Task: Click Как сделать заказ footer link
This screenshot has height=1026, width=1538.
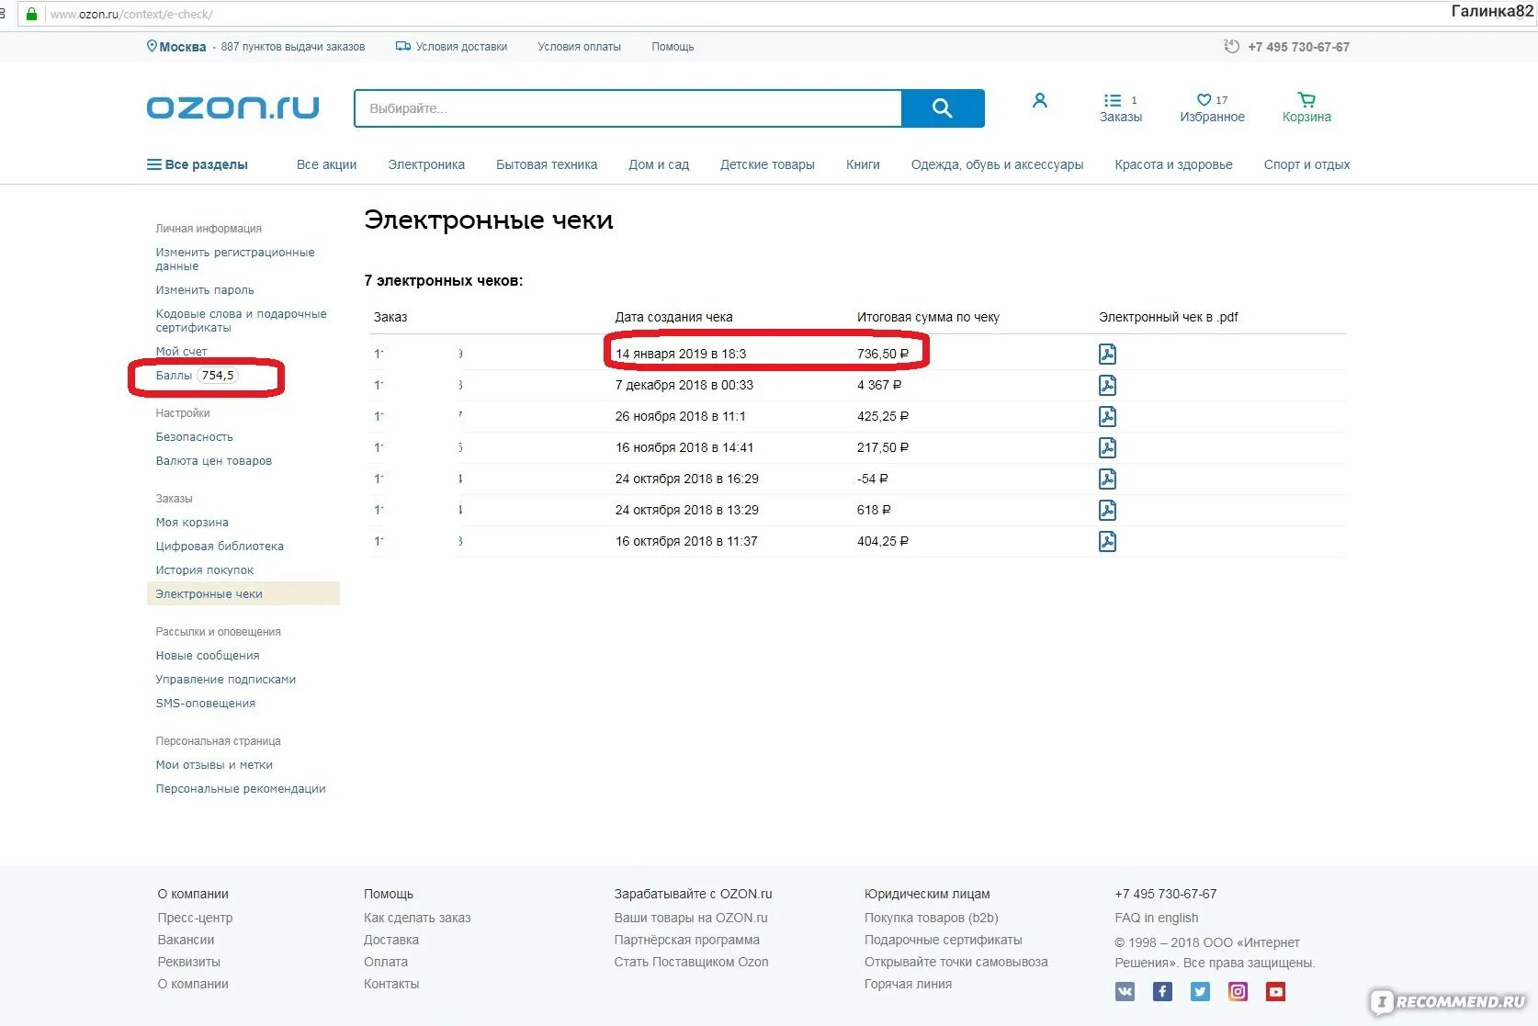Action: pyautogui.click(x=417, y=918)
